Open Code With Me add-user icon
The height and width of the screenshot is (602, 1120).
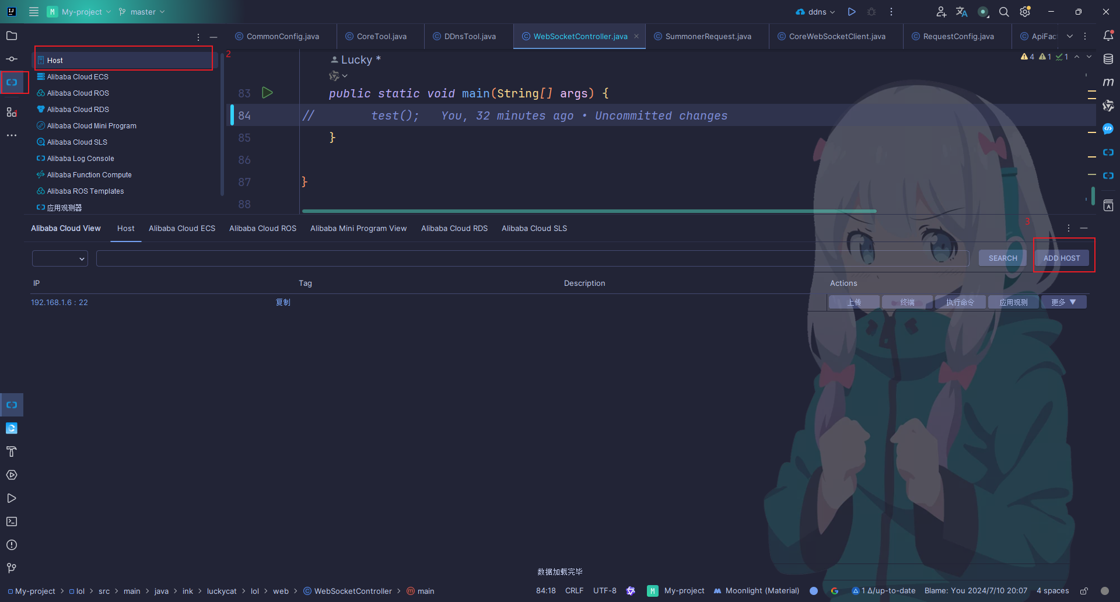(x=941, y=12)
